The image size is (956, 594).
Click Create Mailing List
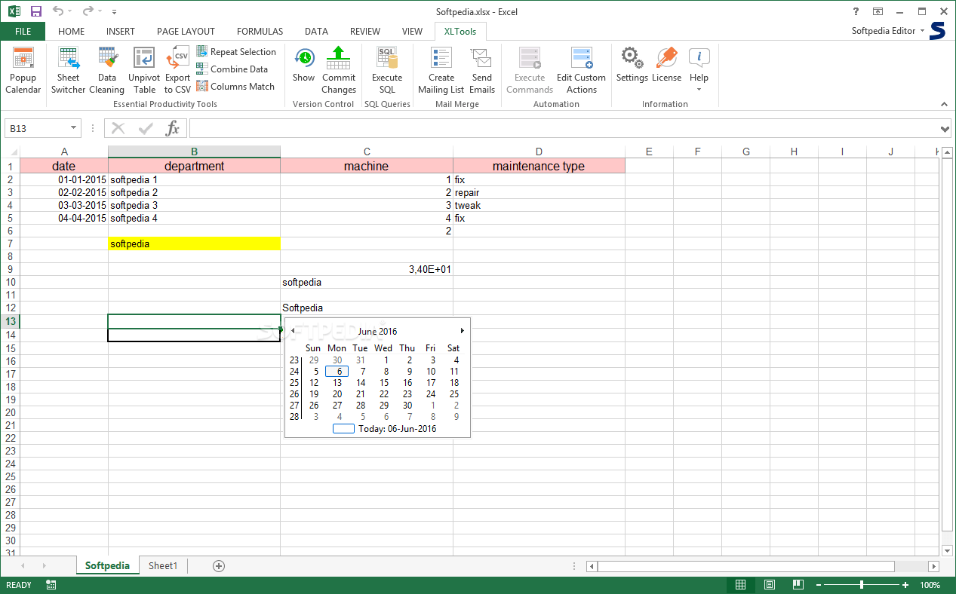point(441,70)
